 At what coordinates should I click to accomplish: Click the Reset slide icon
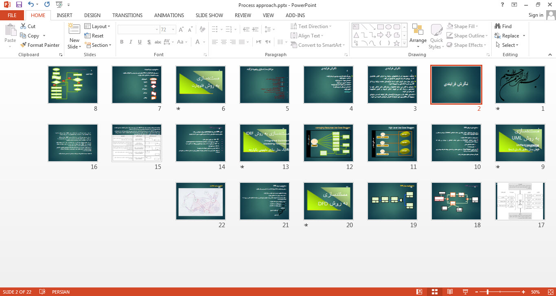88,36
